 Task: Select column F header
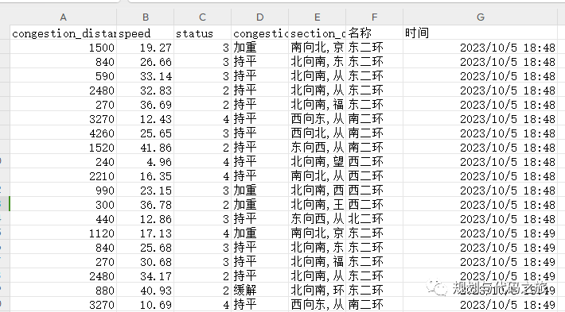374,17
